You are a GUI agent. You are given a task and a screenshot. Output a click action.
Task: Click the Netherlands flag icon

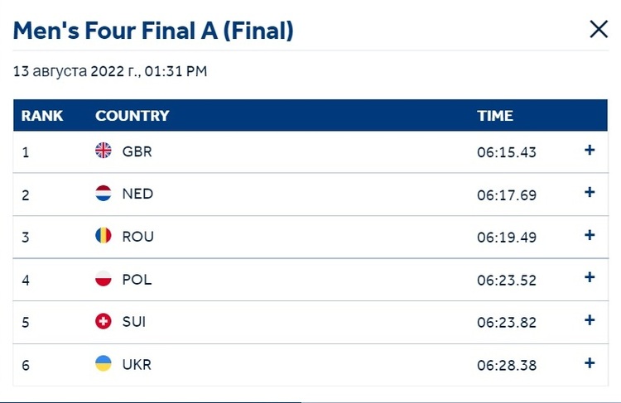(103, 193)
